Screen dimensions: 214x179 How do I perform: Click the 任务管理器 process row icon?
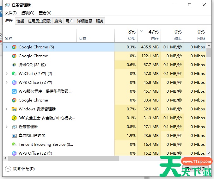(14, 127)
